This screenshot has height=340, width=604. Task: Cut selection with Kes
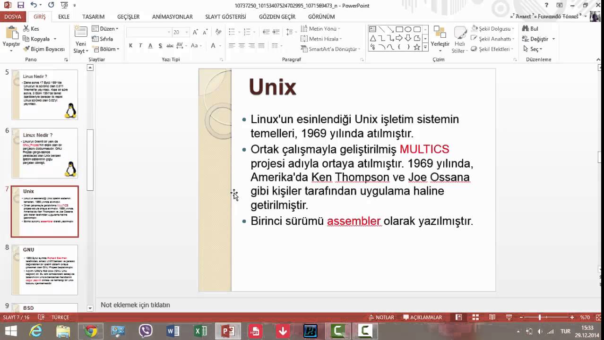pos(31,29)
